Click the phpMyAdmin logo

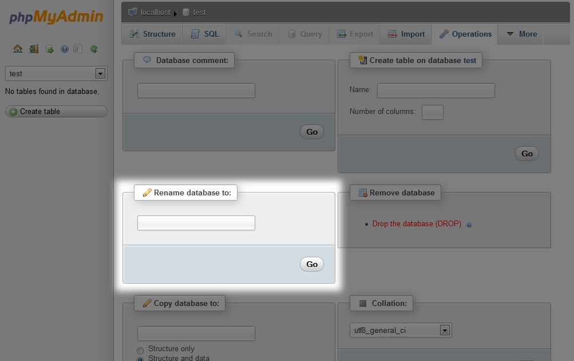point(56,17)
